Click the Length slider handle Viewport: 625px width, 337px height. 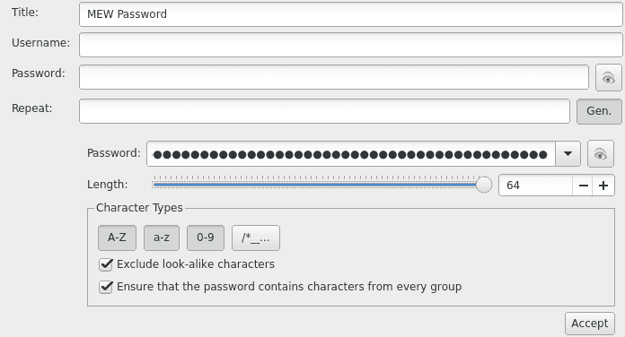click(484, 185)
